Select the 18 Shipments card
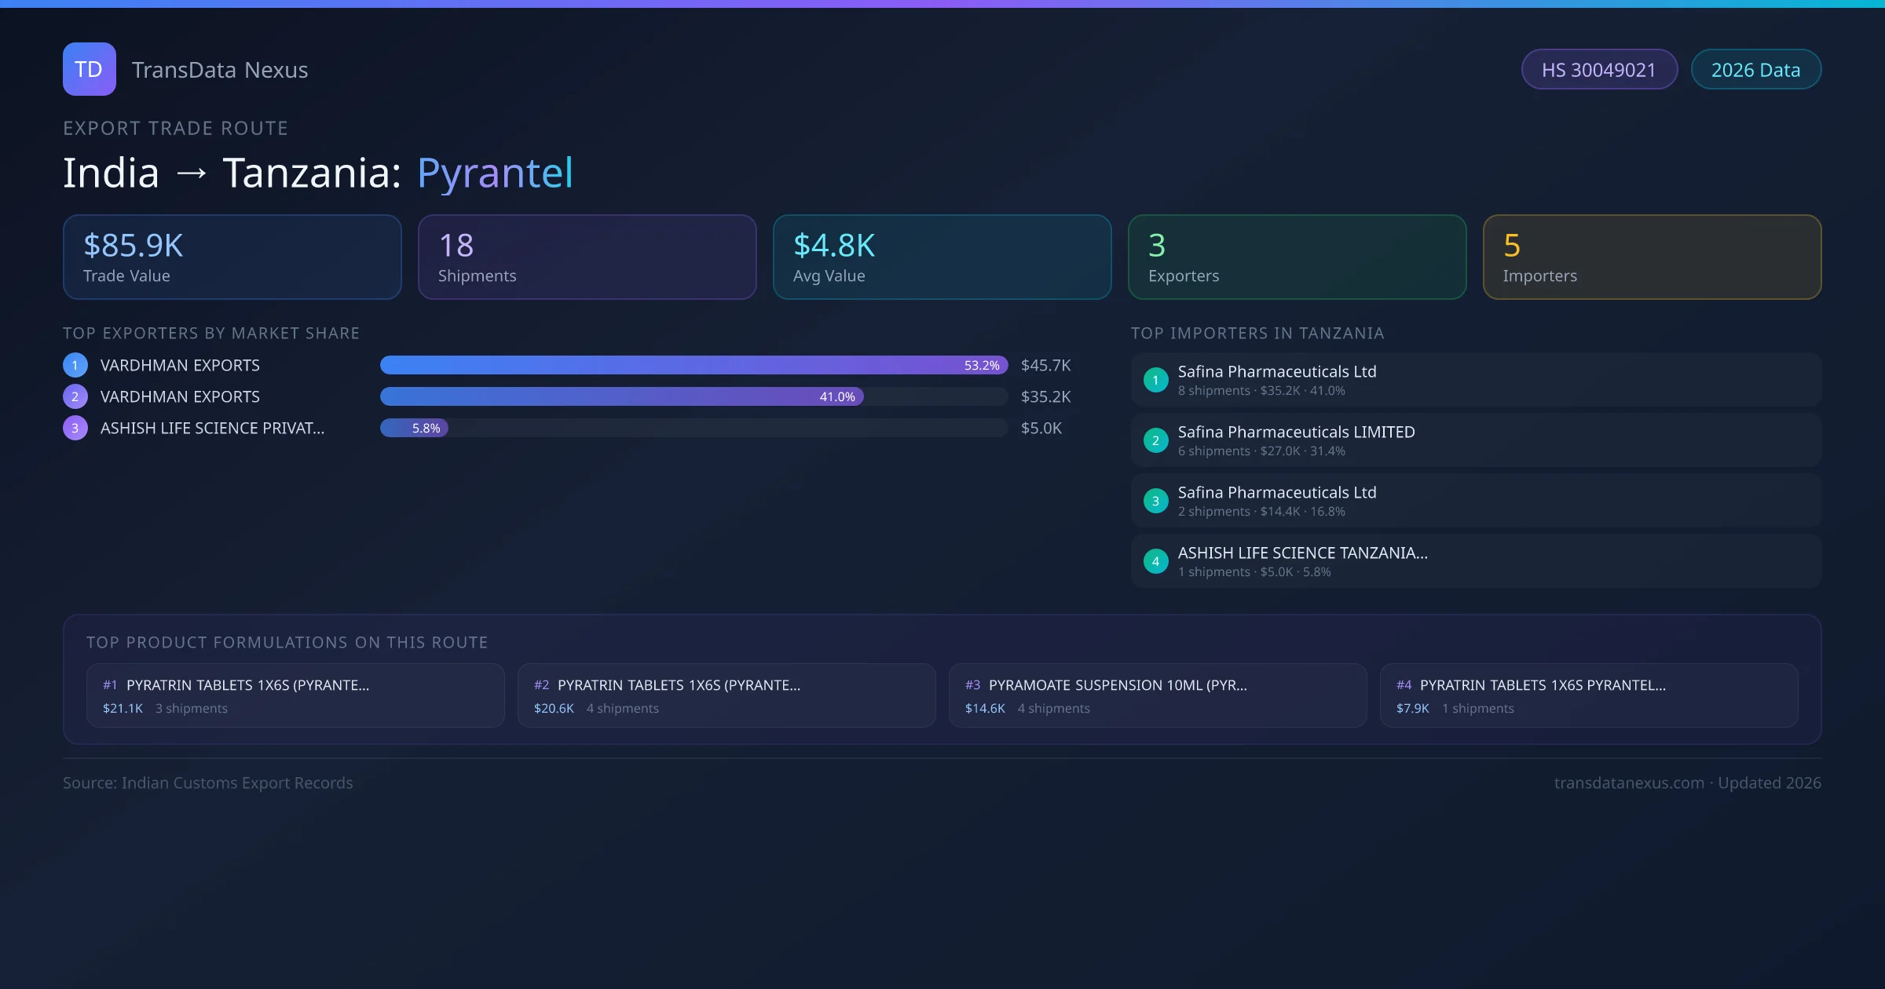The width and height of the screenshot is (1885, 989). click(x=587, y=257)
